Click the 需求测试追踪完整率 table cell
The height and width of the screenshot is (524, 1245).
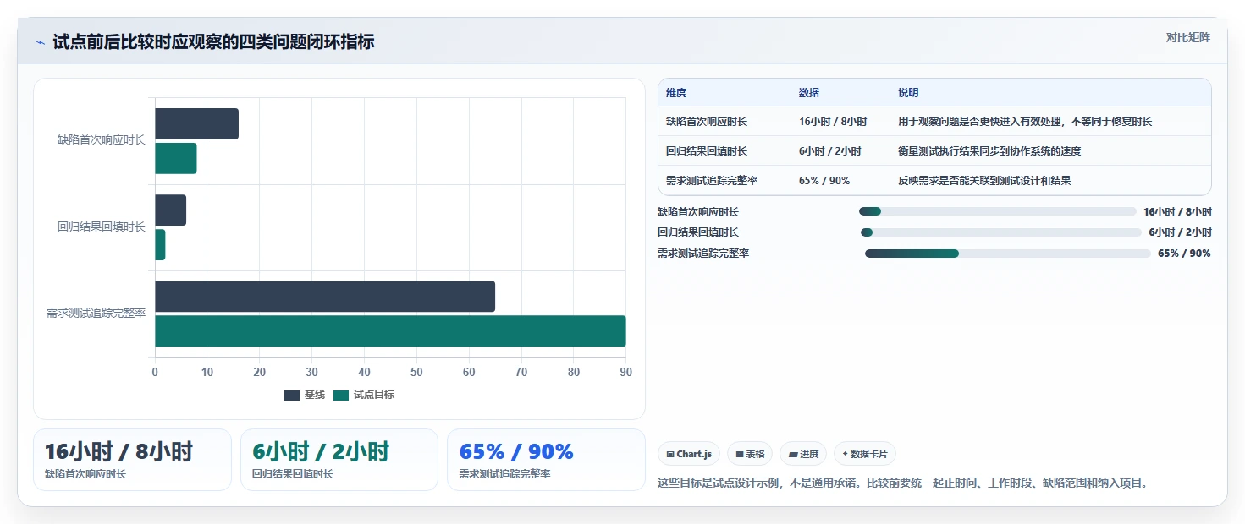point(712,181)
